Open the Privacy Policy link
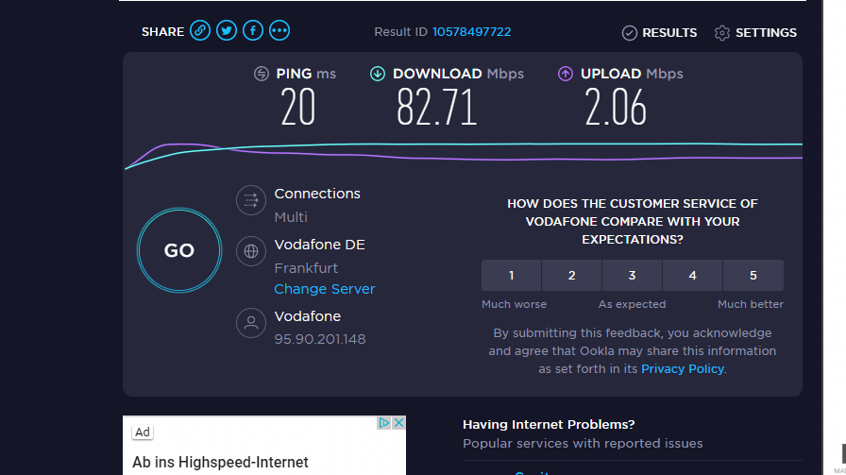846x475 pixels. pyautogui.click(x=683, y=368)
